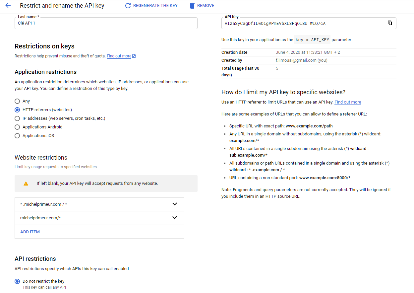Click the 'API restrictions' heading
This screenshot has height=293, width=414.
(x=35, y=259)
